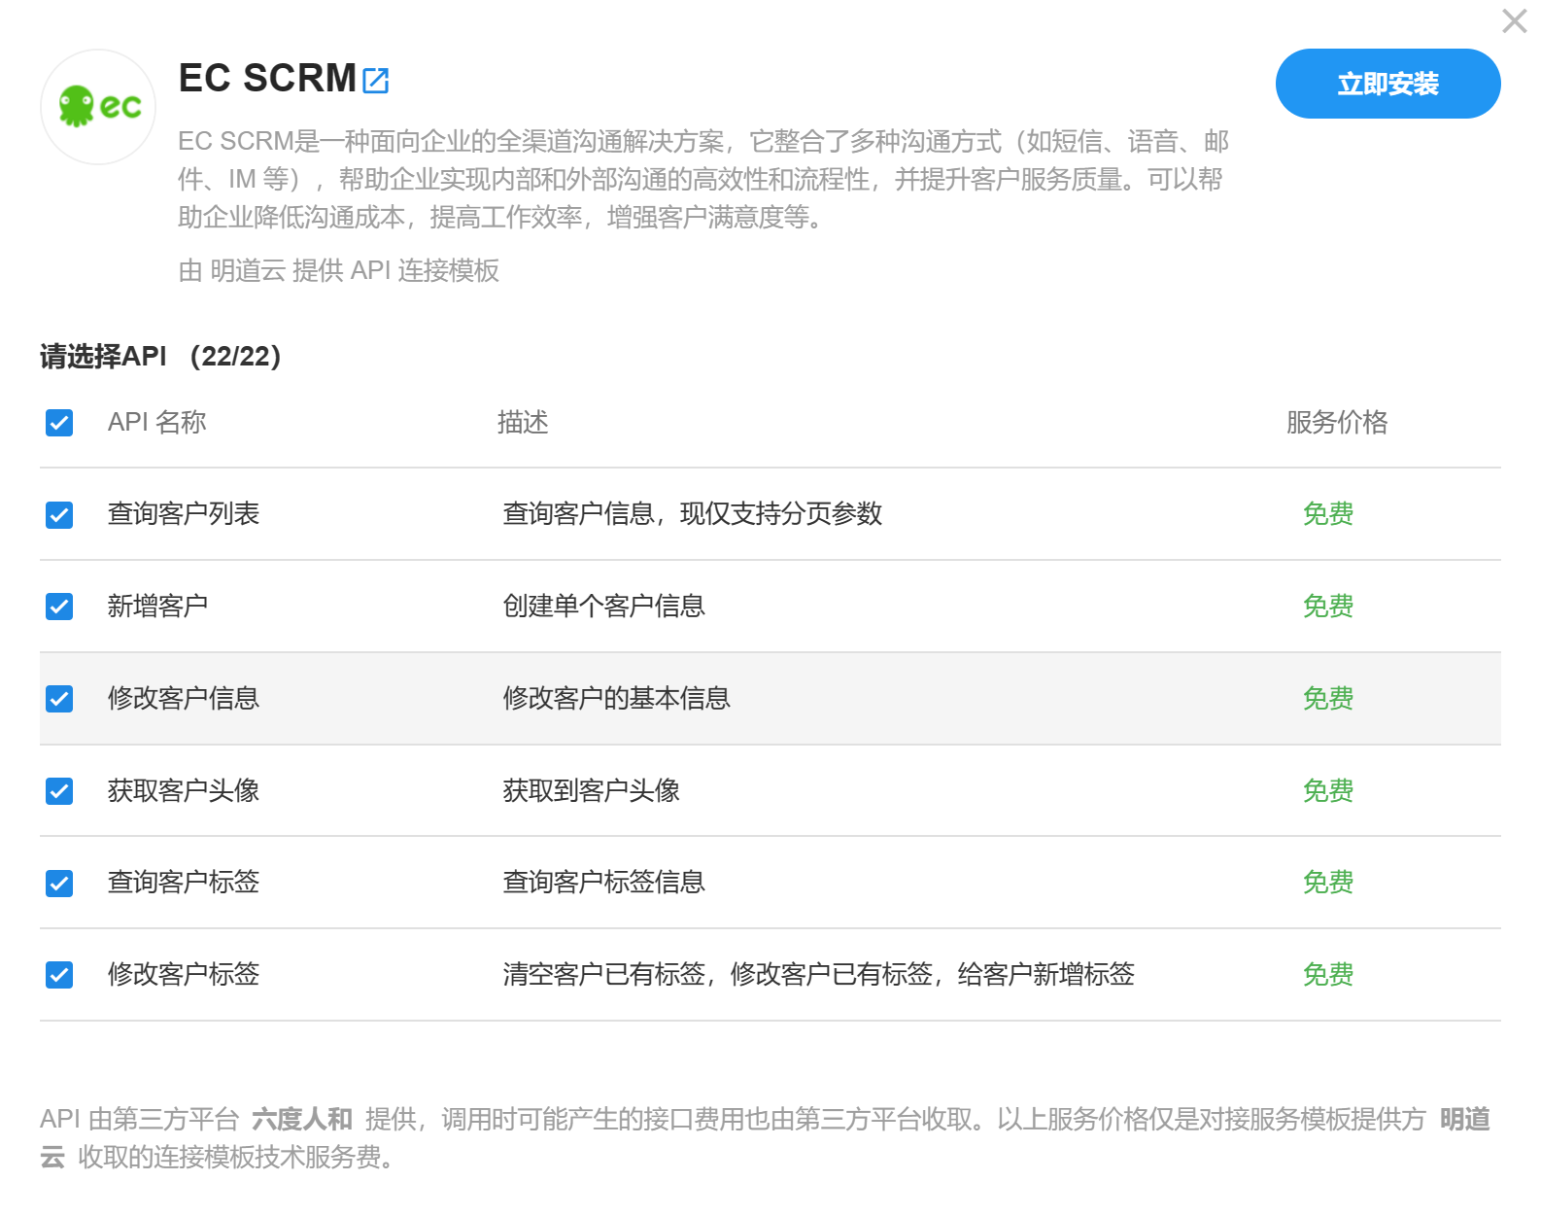Click description 修改客户的基本信息
The height and width of the screenshot is (1216, 1541).
click(x=617, y=698)
